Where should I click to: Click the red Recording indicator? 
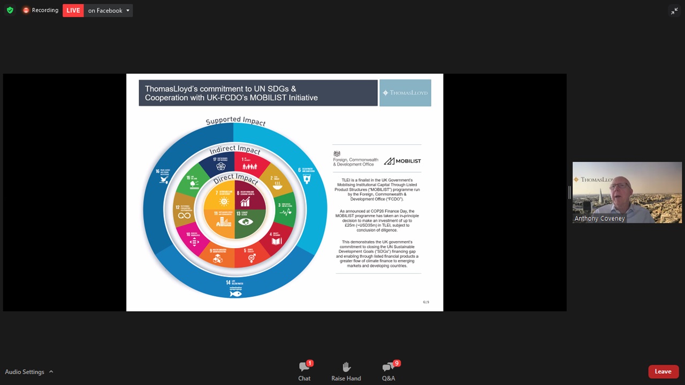[41, 10]
